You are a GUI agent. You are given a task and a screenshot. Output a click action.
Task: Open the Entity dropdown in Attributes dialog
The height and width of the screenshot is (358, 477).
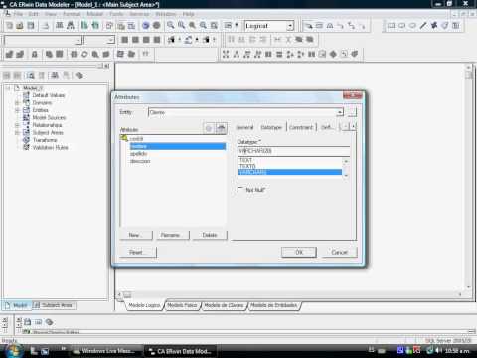340,112
